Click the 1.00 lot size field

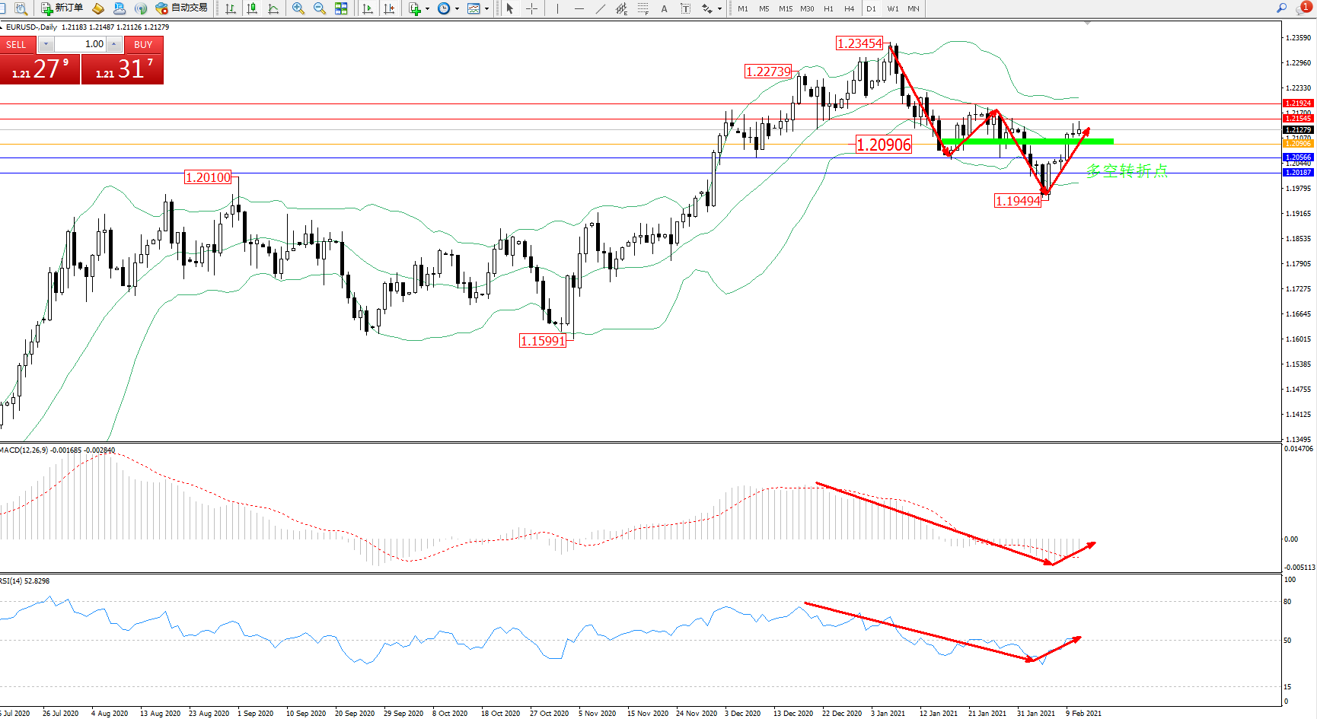[x=80, y=45]
